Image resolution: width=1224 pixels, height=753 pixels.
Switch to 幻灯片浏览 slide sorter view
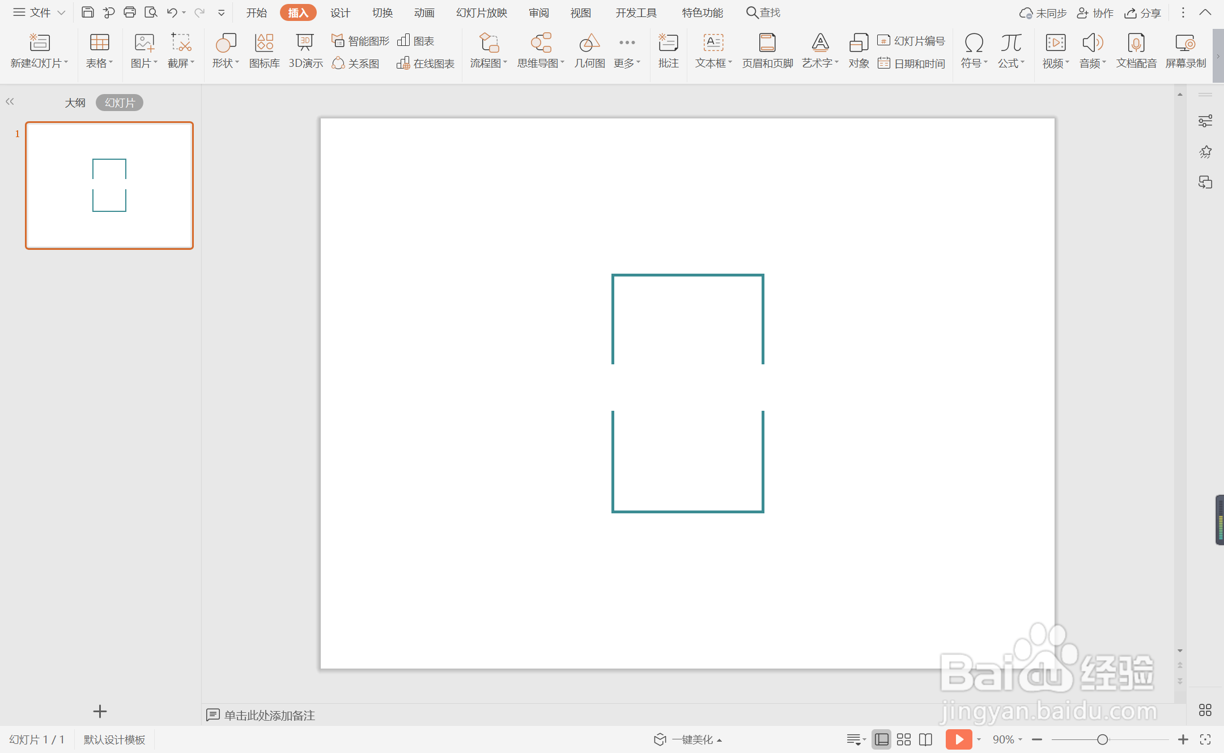(x=904, y=739)
